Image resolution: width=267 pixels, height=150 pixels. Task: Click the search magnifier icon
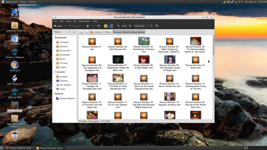pyautogui.click(x=157, y=26)
